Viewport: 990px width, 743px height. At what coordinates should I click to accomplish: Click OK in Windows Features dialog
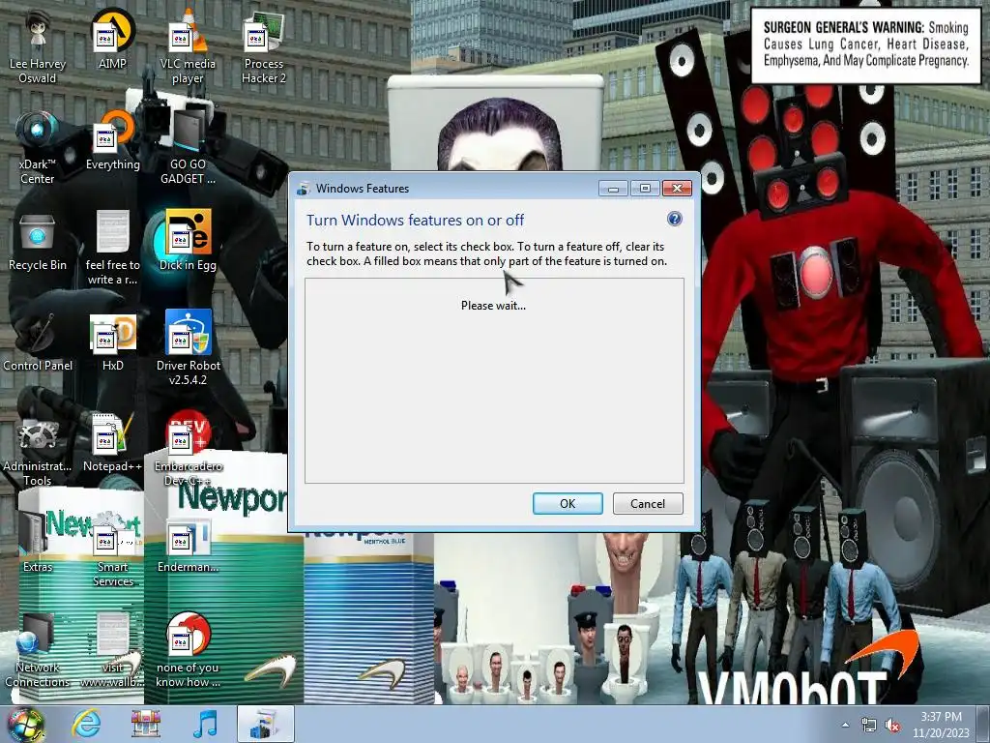[x=568, y=503]
